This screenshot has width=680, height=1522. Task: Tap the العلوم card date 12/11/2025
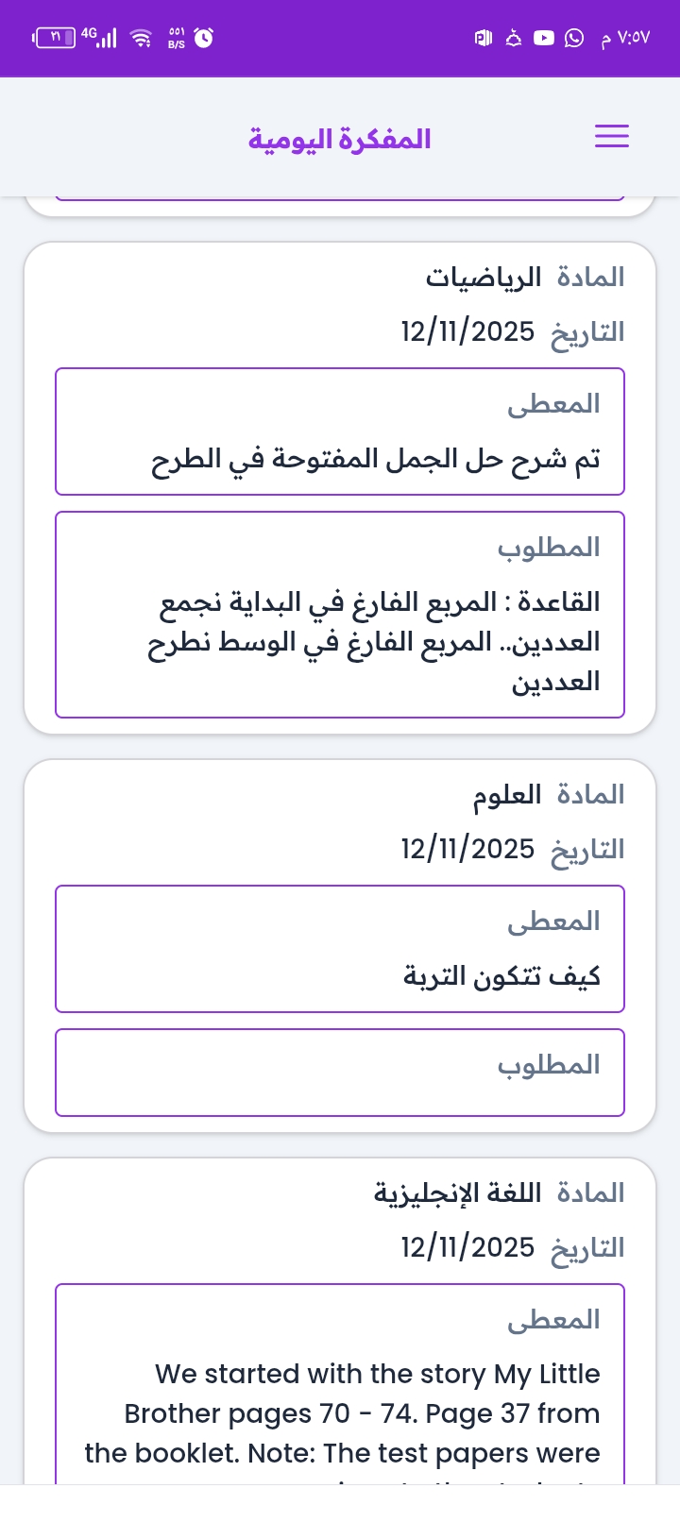point(467,850)
